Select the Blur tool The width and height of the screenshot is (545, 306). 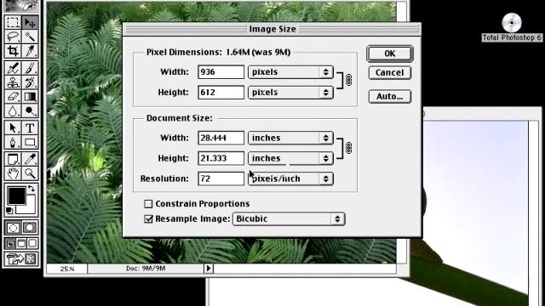13,110
